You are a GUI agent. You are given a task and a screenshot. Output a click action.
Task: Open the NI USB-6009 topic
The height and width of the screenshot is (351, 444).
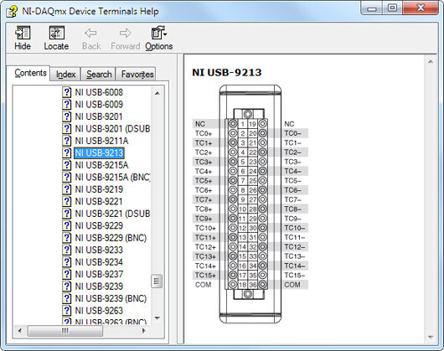click(99, 105)
